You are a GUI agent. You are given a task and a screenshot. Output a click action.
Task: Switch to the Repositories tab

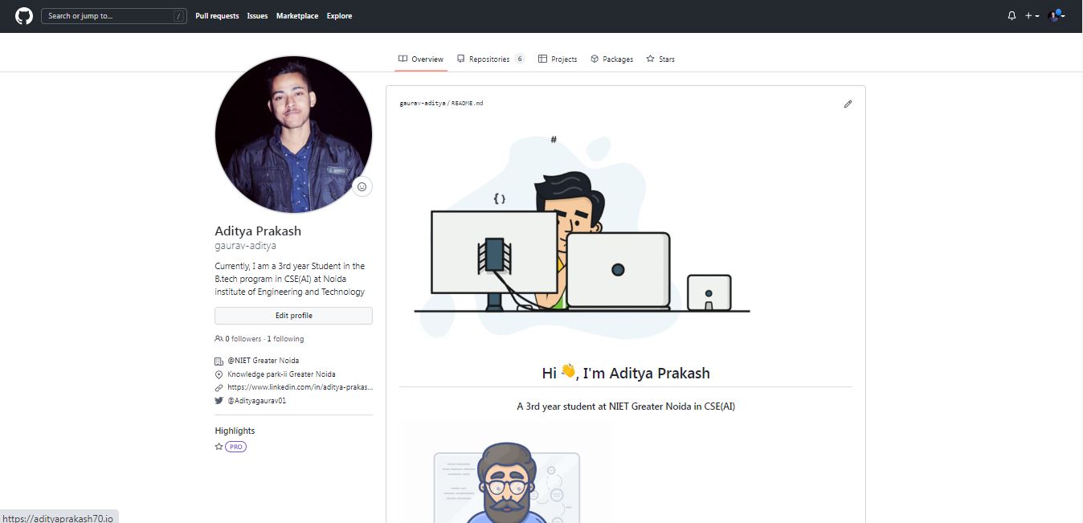pos(489,59)
